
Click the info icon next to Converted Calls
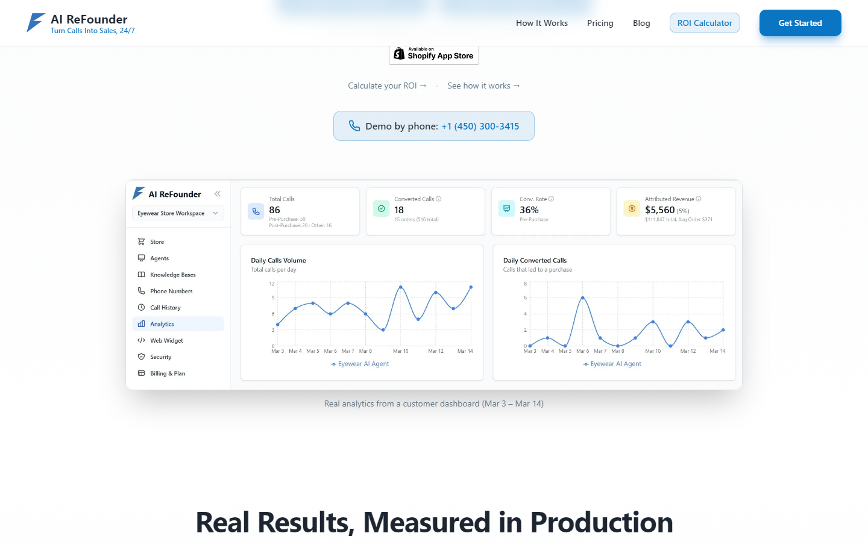pyautogui.click(x=438, y=199)
